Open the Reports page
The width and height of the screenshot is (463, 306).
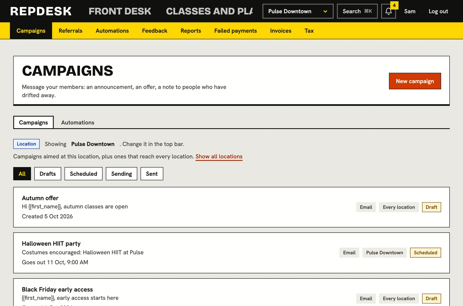tap(191, 31)
